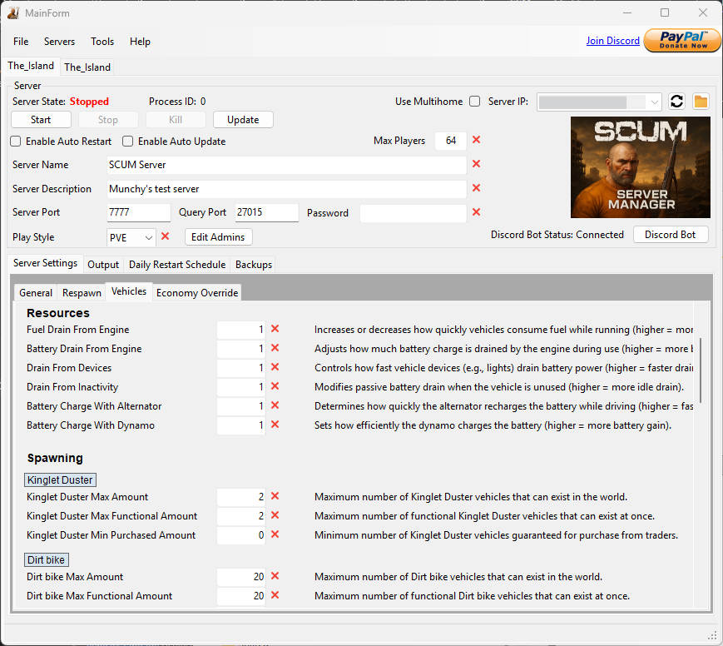Reset Fuel Drain From Engine value
The image size is (723, 646).
click(x=275, y=329)
